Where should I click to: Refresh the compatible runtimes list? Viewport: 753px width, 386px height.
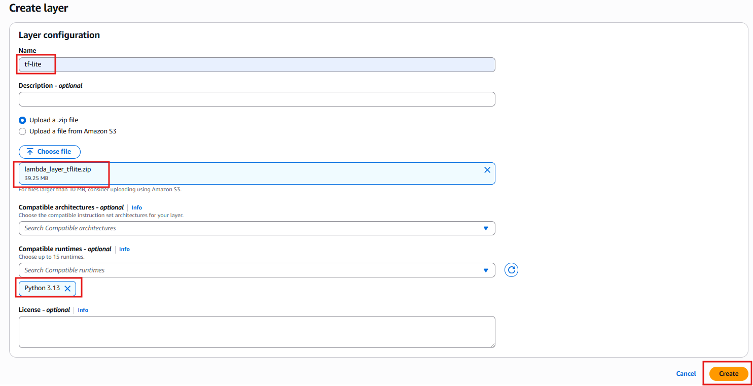[512, 270]
